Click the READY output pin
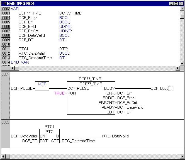The width and height of the screenshot is (185, 160). (x=108, y=107)
